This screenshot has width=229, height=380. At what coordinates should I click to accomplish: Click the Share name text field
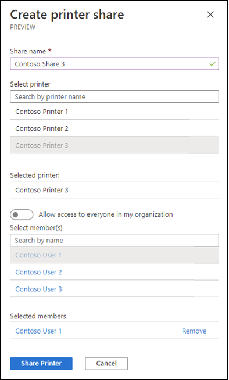click(114, 64)
